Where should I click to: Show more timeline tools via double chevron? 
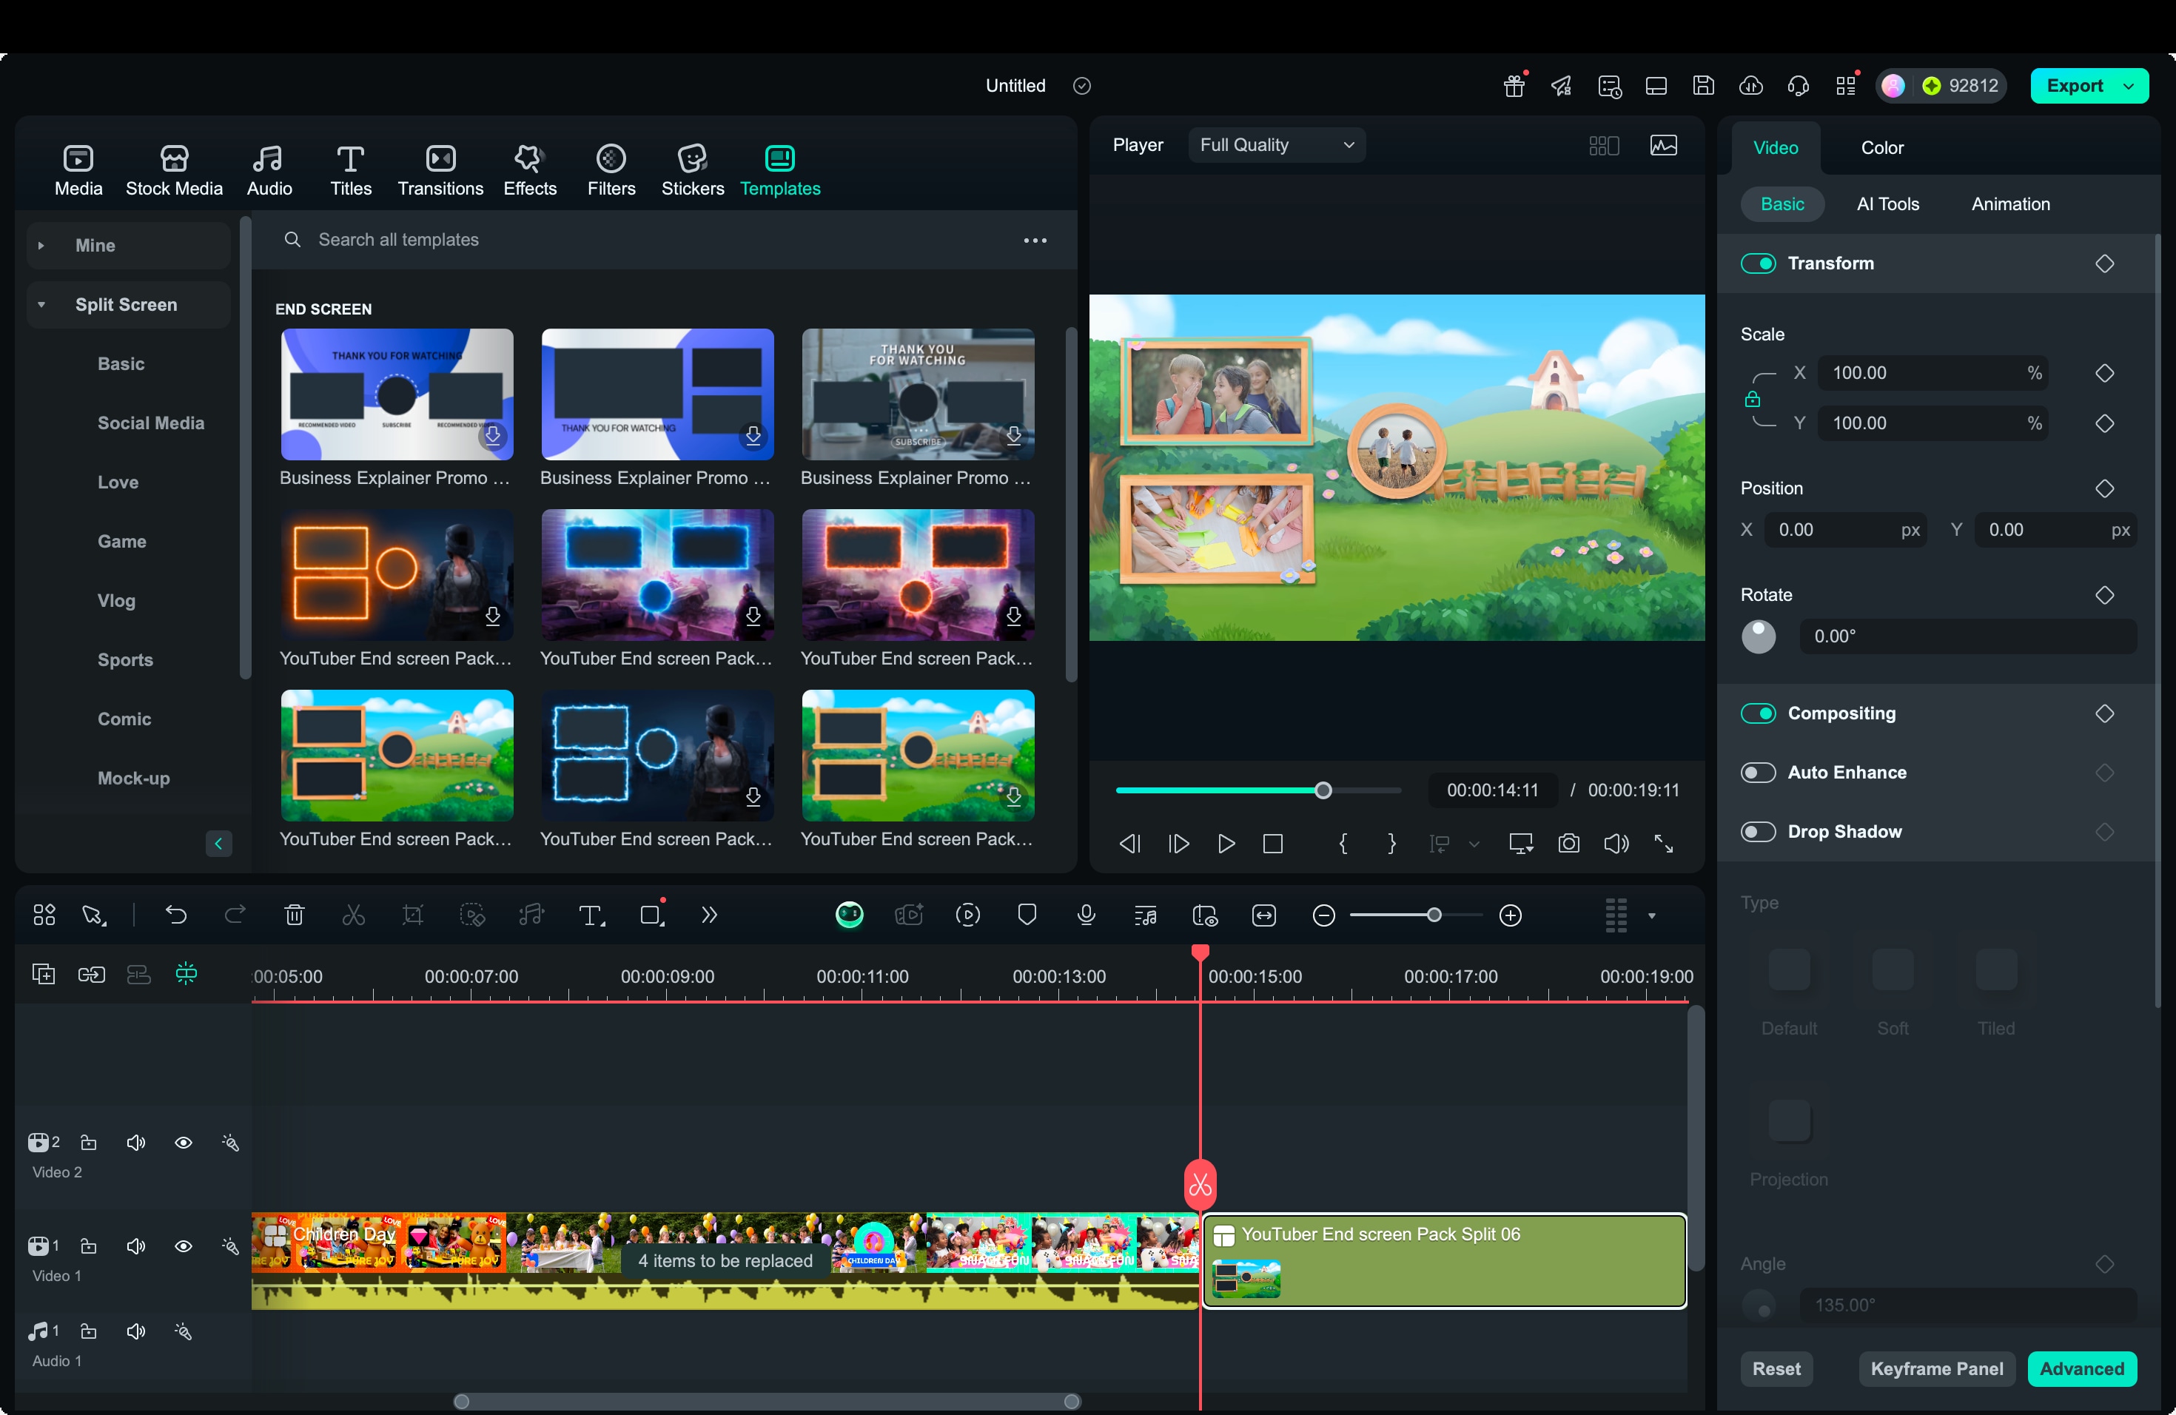[x=710, y=915]
